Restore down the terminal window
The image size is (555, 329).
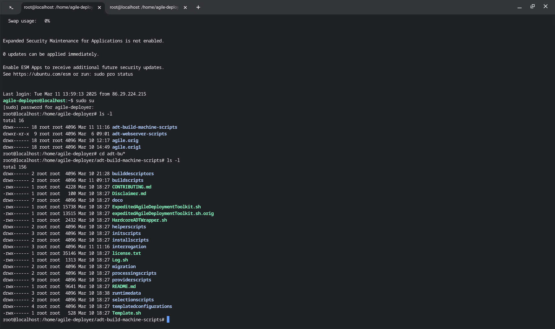(532, 6)
